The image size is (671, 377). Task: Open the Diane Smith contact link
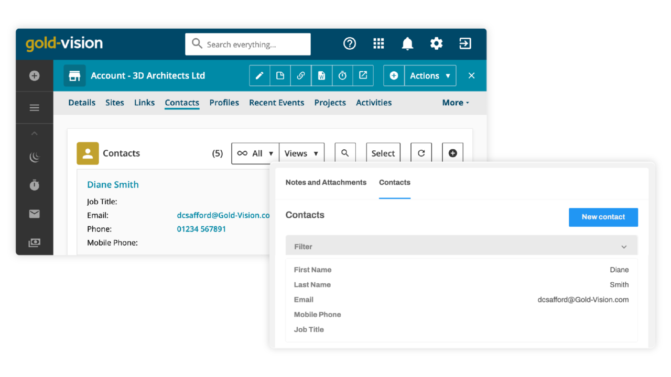point(113,184)
